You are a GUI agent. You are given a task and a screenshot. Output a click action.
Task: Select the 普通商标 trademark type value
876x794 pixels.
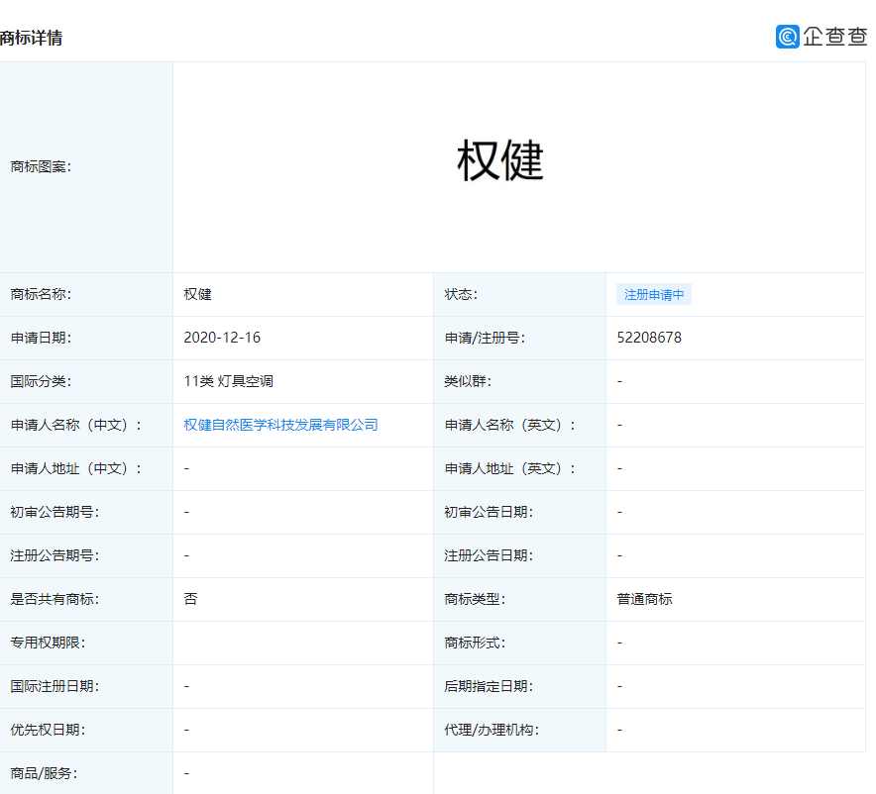tap(644, 599)
